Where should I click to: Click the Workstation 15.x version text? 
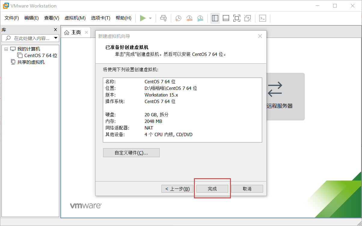click(161, 95)
